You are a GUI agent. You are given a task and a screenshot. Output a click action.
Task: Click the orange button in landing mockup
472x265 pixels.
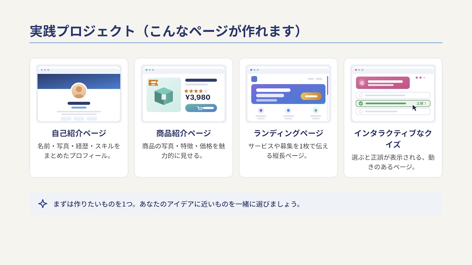pyautogui.click(x=311, y=96)
